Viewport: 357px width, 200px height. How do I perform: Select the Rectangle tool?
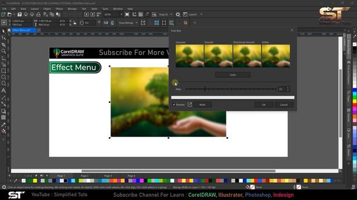tap(3, 71)
